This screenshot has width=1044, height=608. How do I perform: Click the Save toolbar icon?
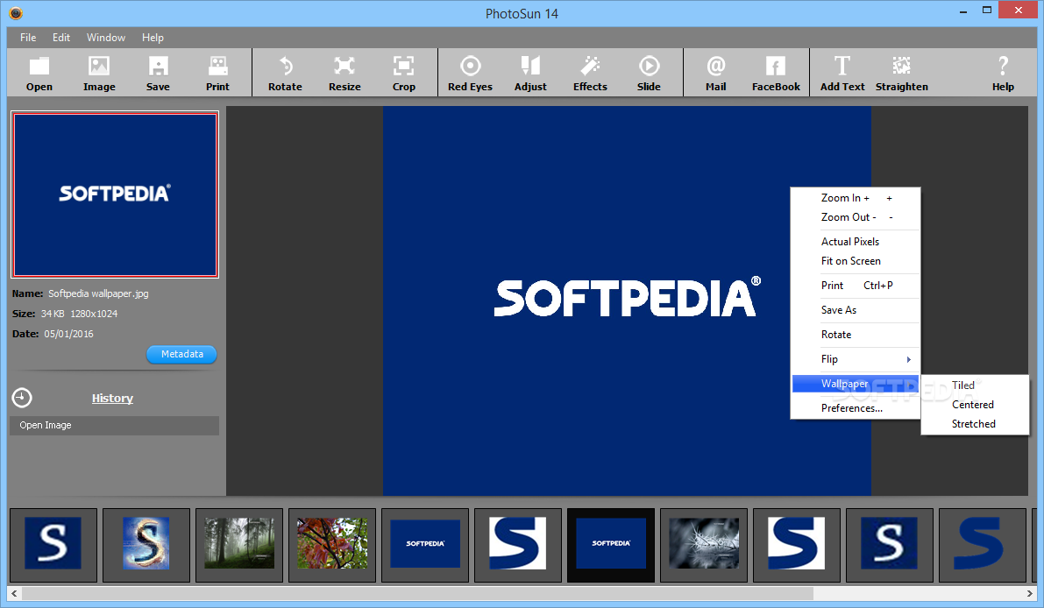point(158,73)
